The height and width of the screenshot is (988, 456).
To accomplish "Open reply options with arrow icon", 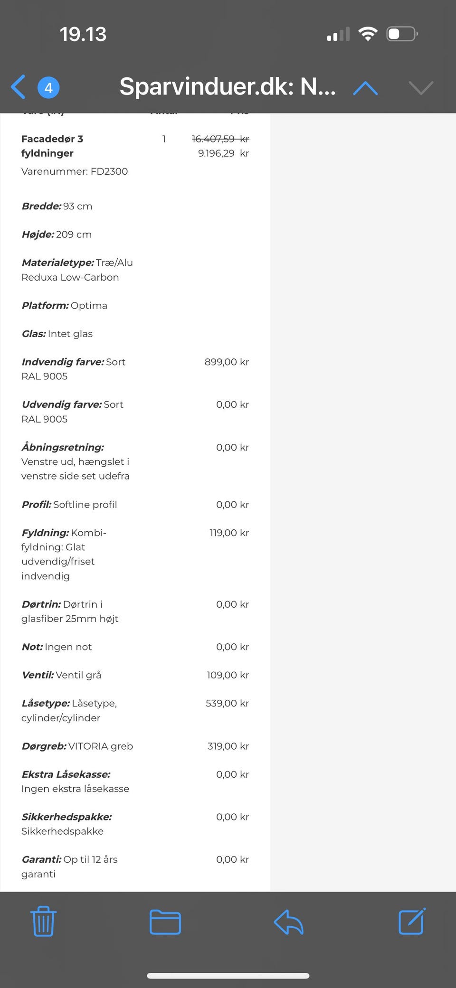I will (x=288, y=922).
